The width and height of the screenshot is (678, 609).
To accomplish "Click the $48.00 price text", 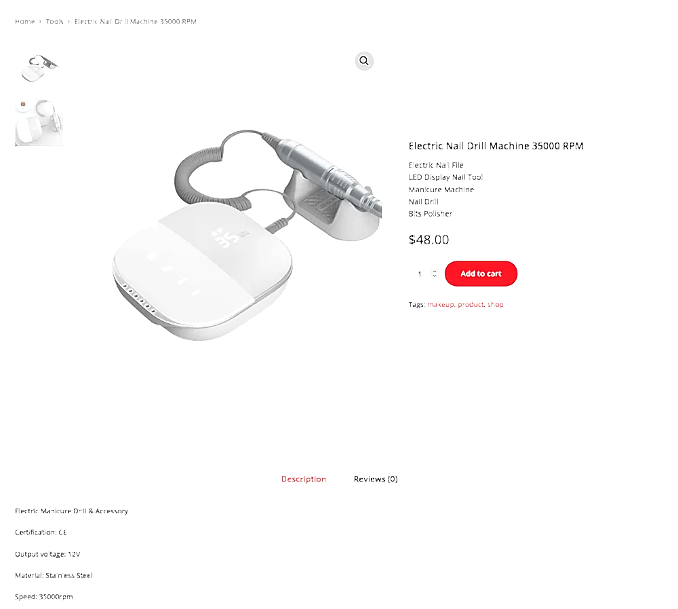I will click(x=429, y=240).
